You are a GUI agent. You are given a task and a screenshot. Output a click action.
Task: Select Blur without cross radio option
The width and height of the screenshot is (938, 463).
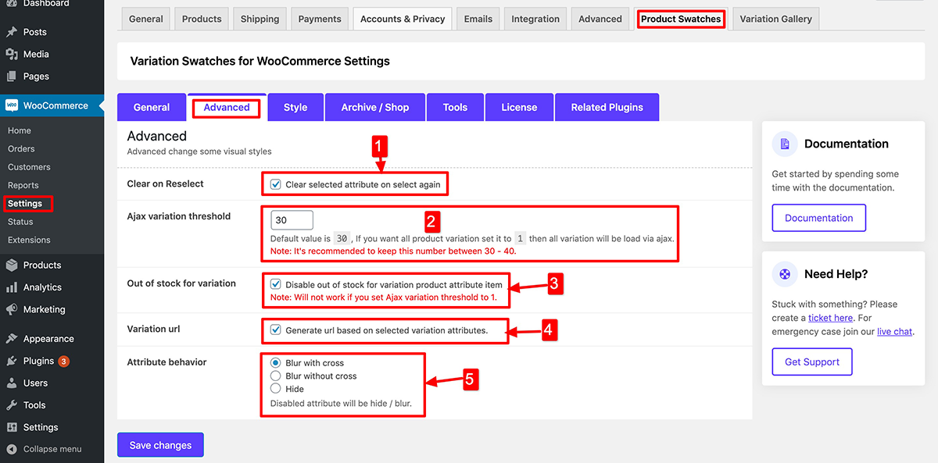275,376
